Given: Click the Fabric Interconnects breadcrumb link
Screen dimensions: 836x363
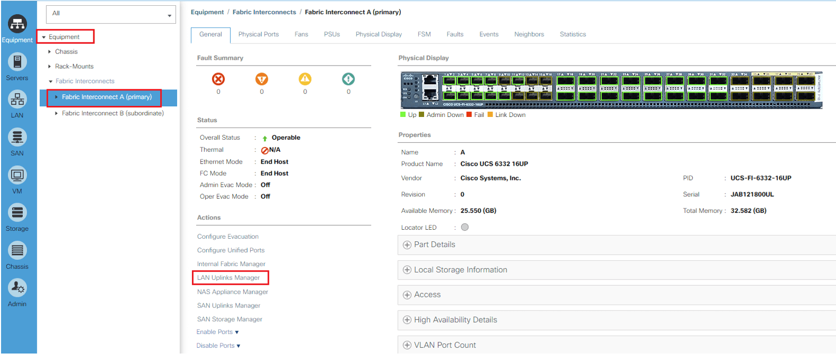Looking at the screenshot, I should [x=265, y=12].
